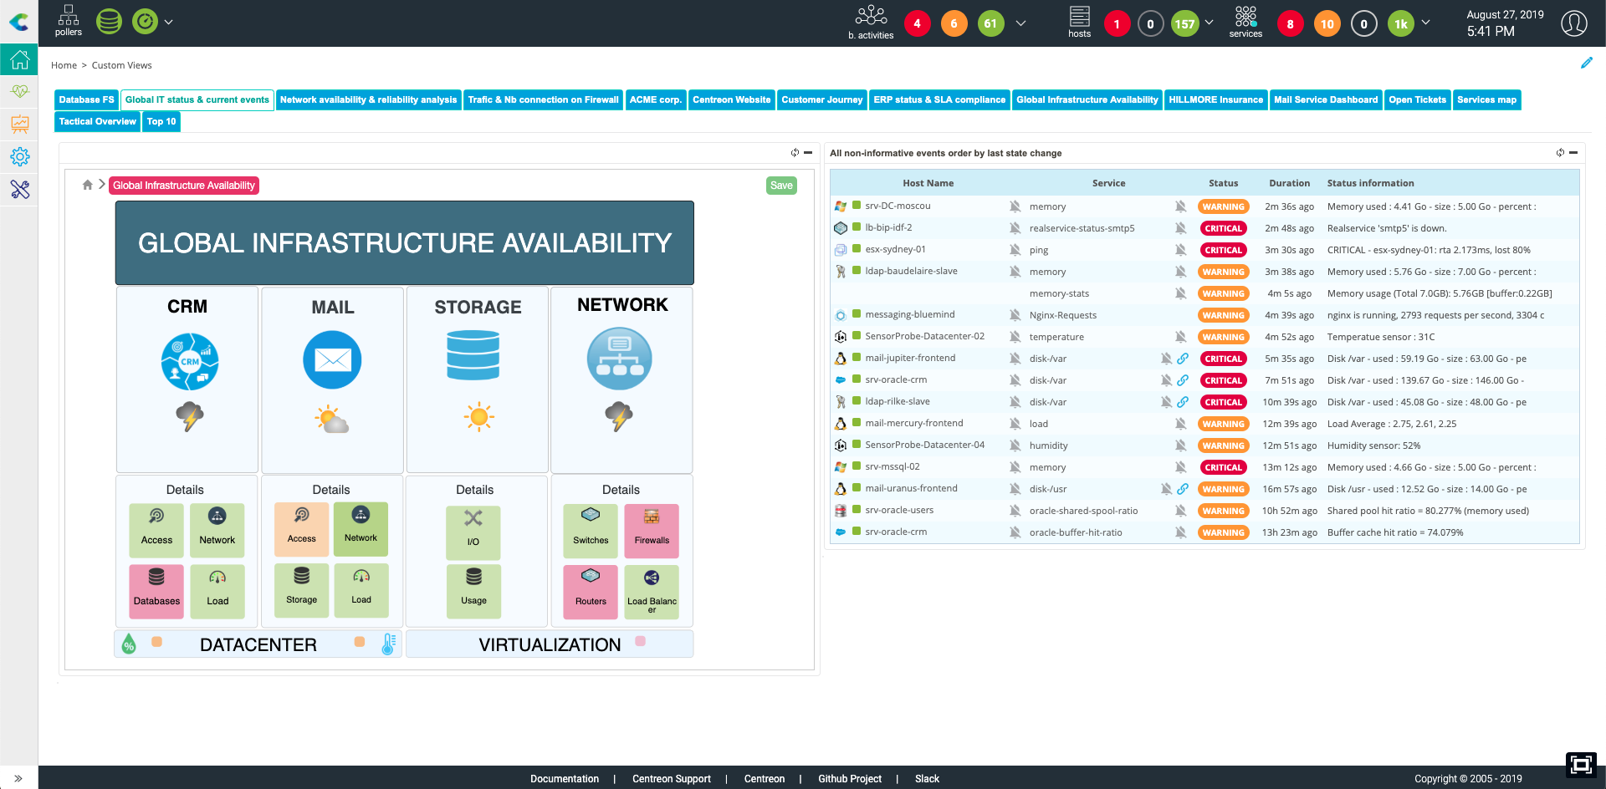Open the configuration gear sidebar icon
Viewport: 1606px width, 789px height.
(19, 156)
